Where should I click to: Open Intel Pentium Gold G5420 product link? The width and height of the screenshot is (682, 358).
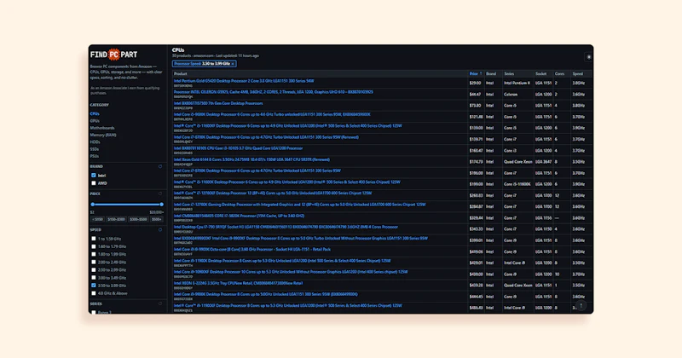pos(244,81)
